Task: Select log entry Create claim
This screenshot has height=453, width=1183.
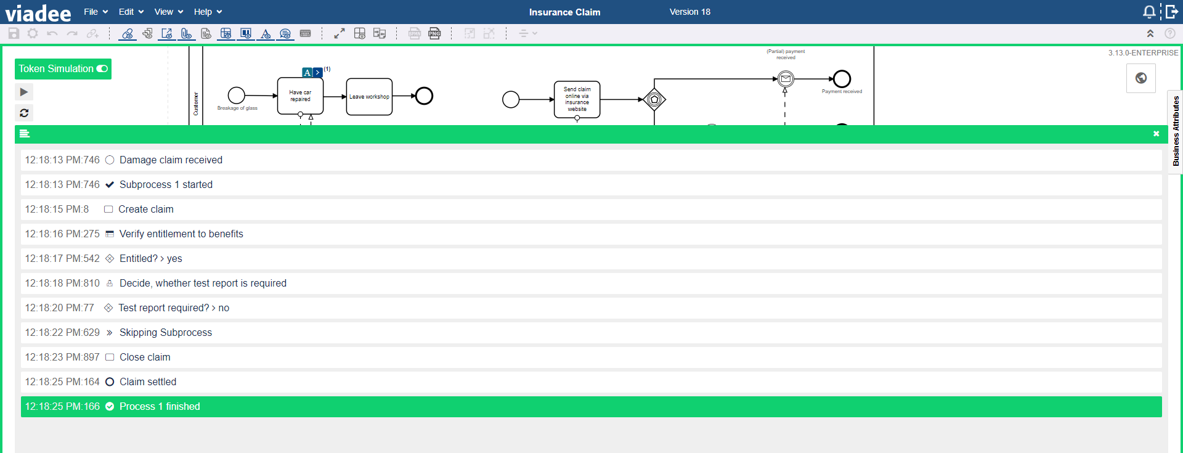Action: [x=591, y=209]
